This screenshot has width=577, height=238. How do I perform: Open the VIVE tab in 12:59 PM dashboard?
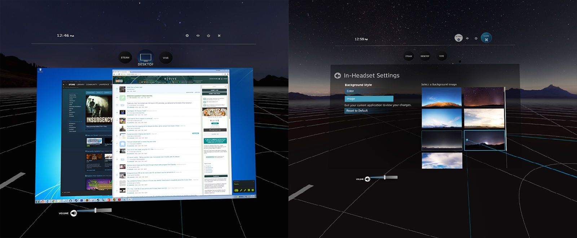point(441,56)
